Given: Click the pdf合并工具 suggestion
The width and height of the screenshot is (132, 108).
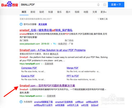Looking at the screenshot, I should (73, 105).
